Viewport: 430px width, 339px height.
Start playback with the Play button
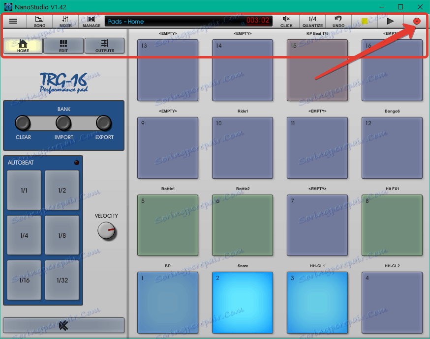coord(390,21)
